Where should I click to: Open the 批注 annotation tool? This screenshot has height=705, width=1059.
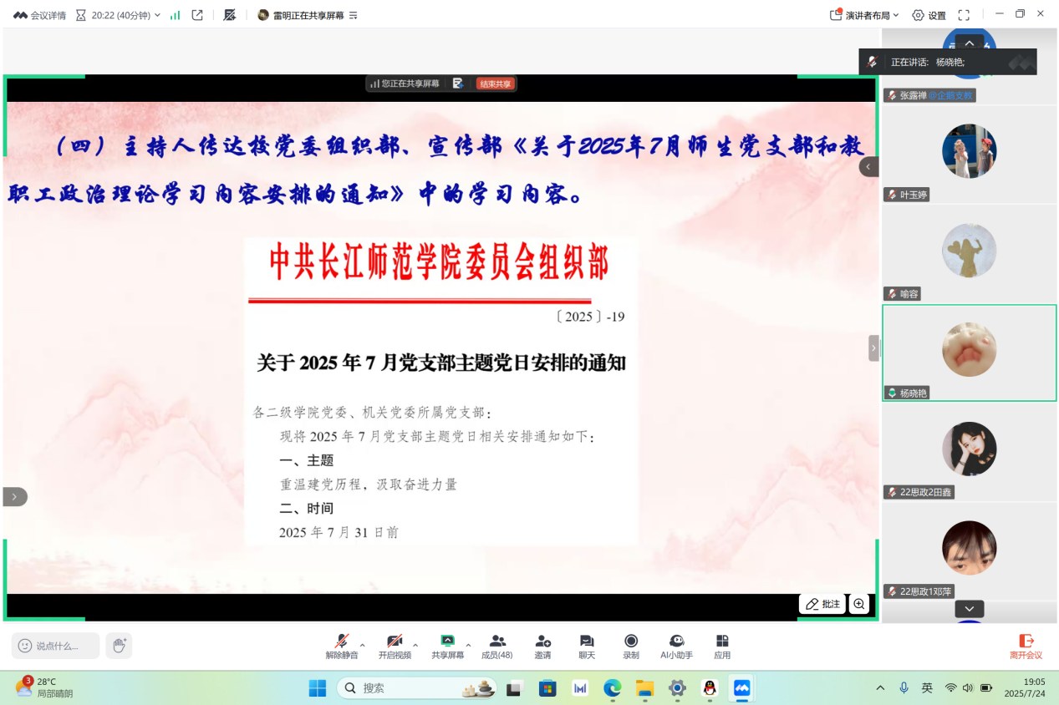[x=822, y=604]
